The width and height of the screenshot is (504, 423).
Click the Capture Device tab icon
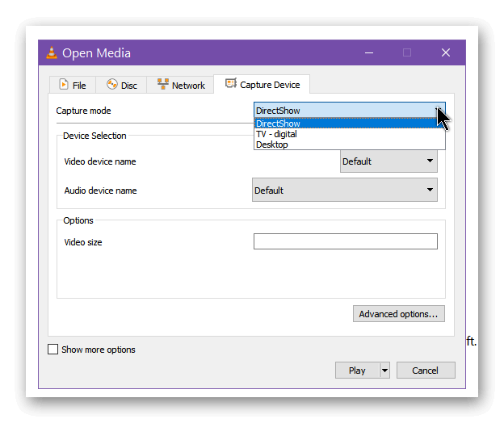tap(231, 83)
